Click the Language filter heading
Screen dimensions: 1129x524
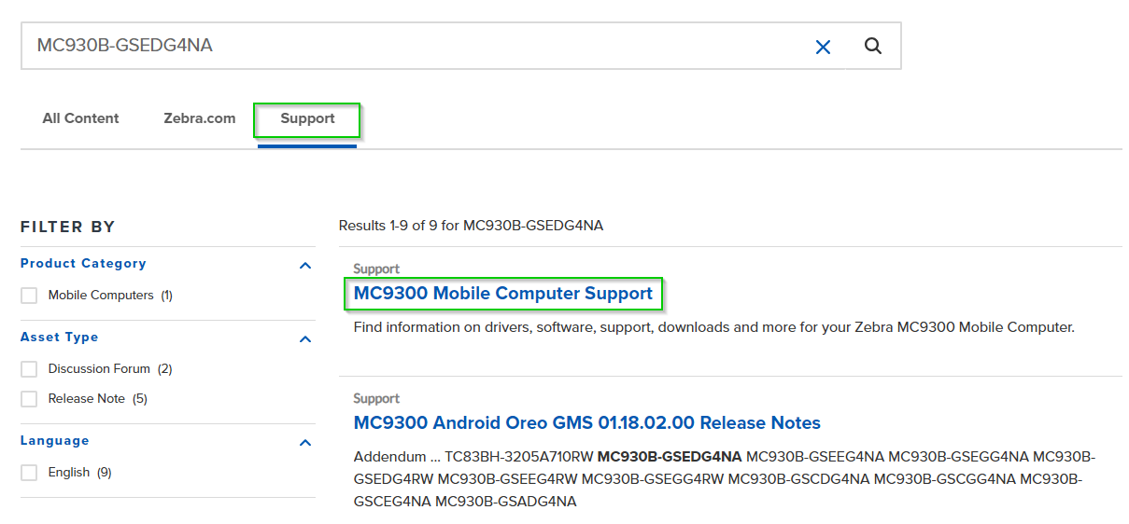54,441
